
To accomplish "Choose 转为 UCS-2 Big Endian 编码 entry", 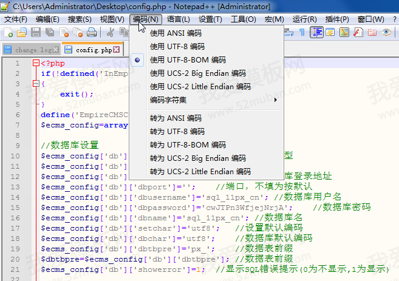I will click(x=206, y=158).
